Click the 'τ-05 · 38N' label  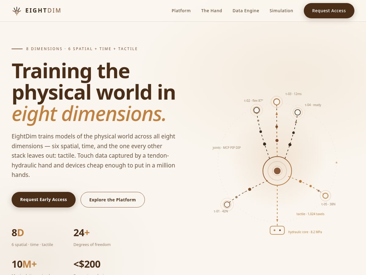[328, 204]
